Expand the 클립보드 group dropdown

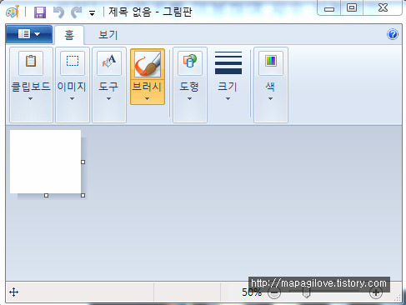pyautogui.click(x=31, y=98)
